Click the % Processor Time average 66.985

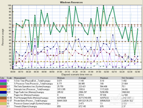click(82, 84)
